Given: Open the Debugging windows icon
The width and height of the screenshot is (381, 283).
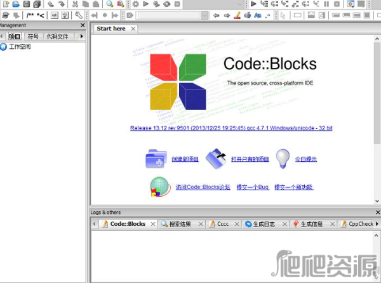Looking at the screenshot, I should (351, 4).
